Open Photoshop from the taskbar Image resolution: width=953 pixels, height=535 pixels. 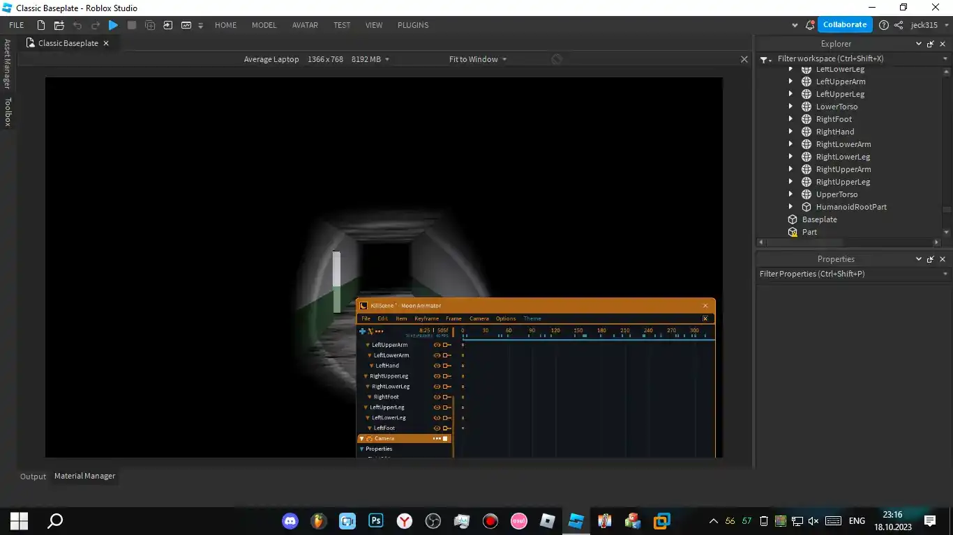376,521
